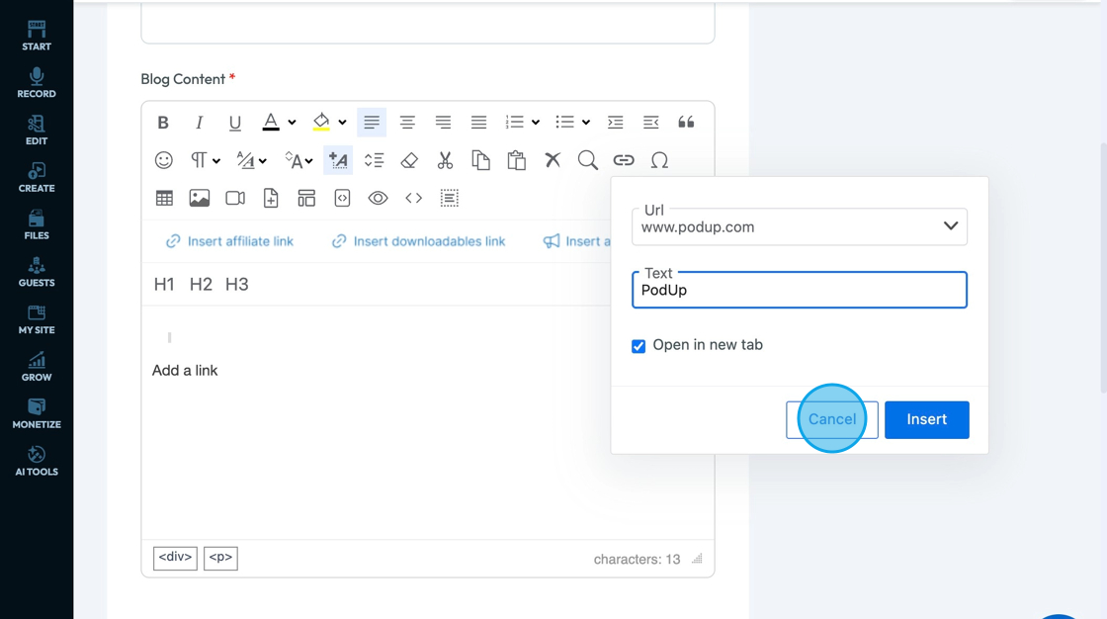Click the Insert button in link dialog
Screen dimensions: 1107x619
[927, 419]
